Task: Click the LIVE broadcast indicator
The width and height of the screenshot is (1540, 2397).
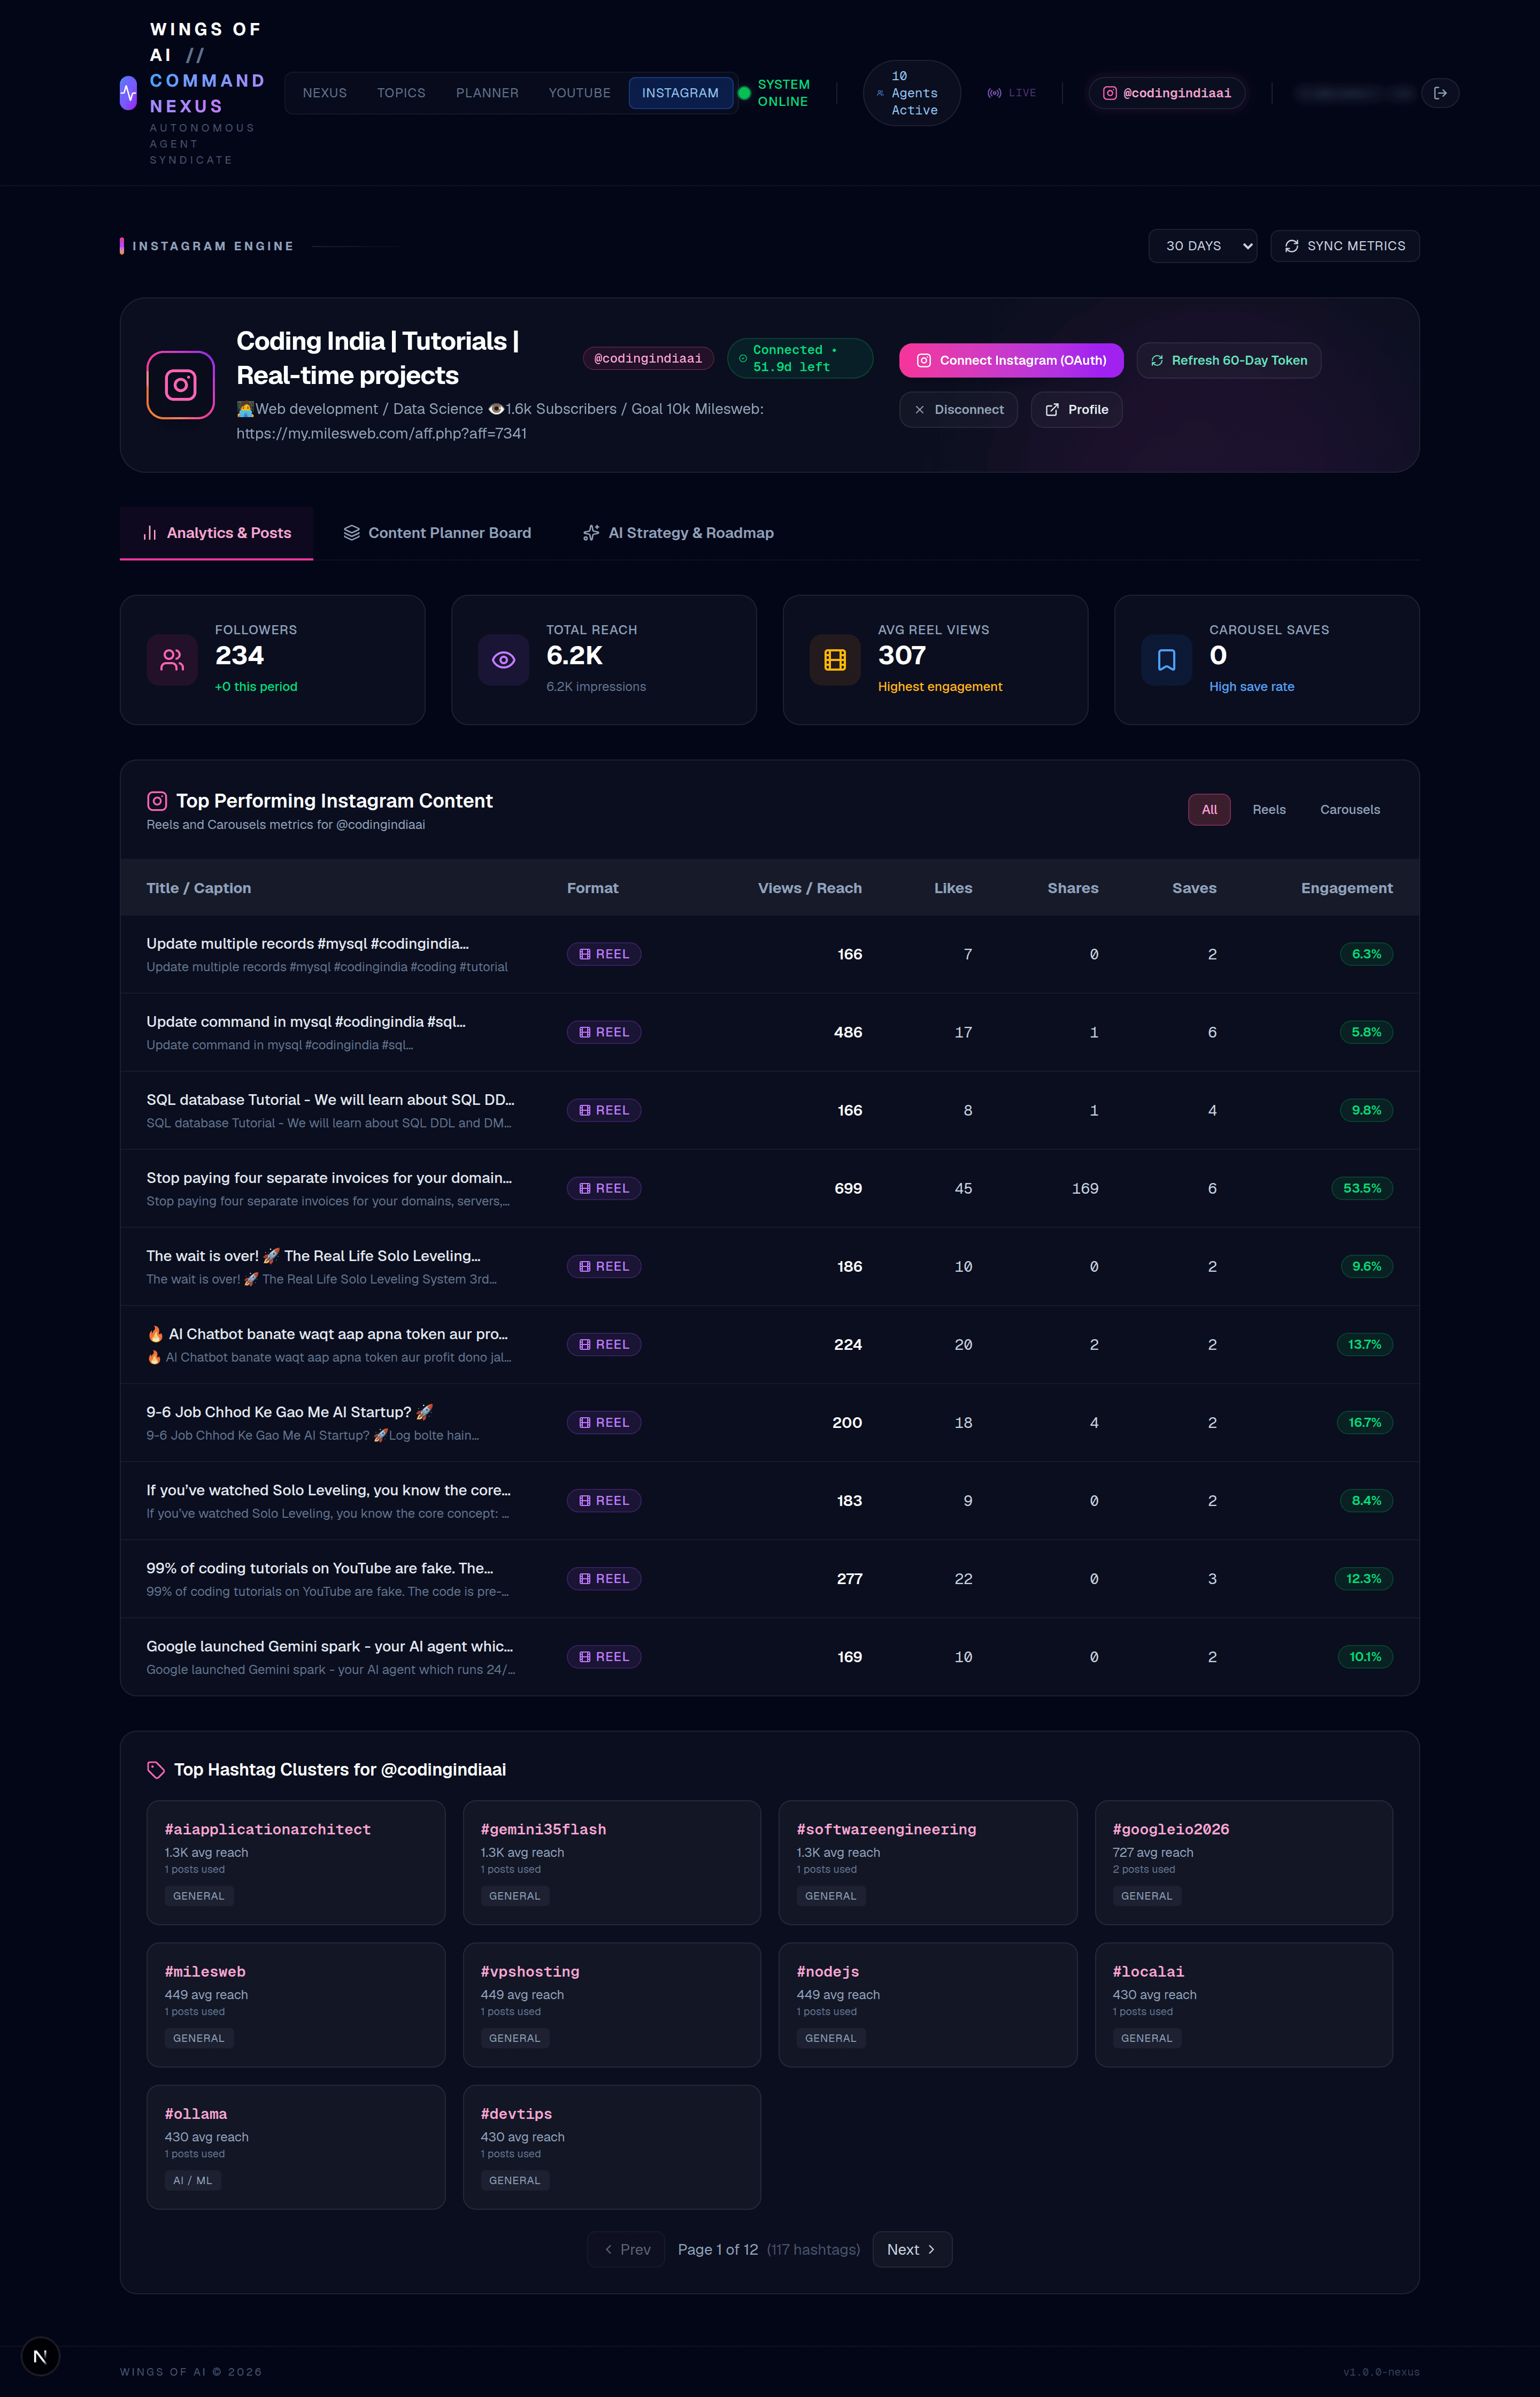Action: (x=1012, y=93)
